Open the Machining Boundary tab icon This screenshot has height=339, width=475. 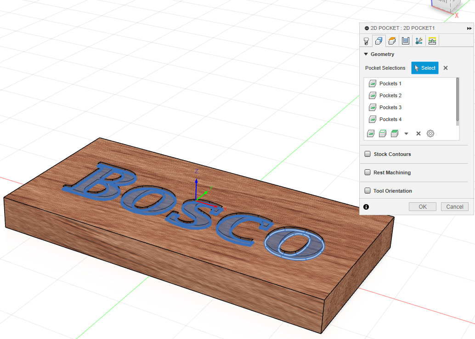(432, 41)
